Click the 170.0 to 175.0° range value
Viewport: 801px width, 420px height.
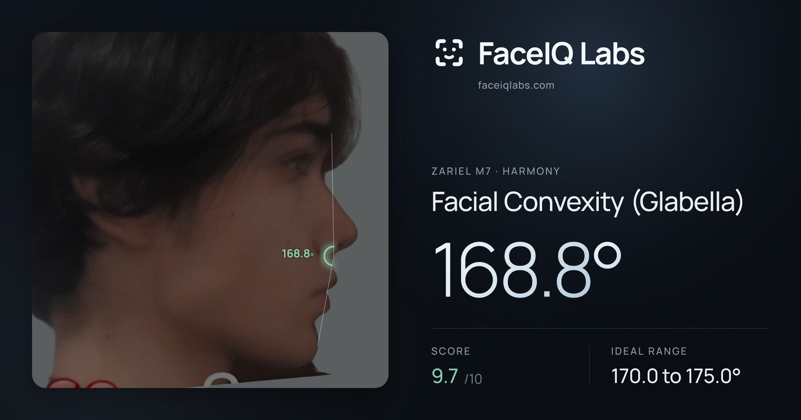(x=676, y=376)
